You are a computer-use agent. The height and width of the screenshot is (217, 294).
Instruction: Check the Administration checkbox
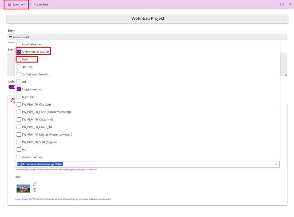(19, 44)
